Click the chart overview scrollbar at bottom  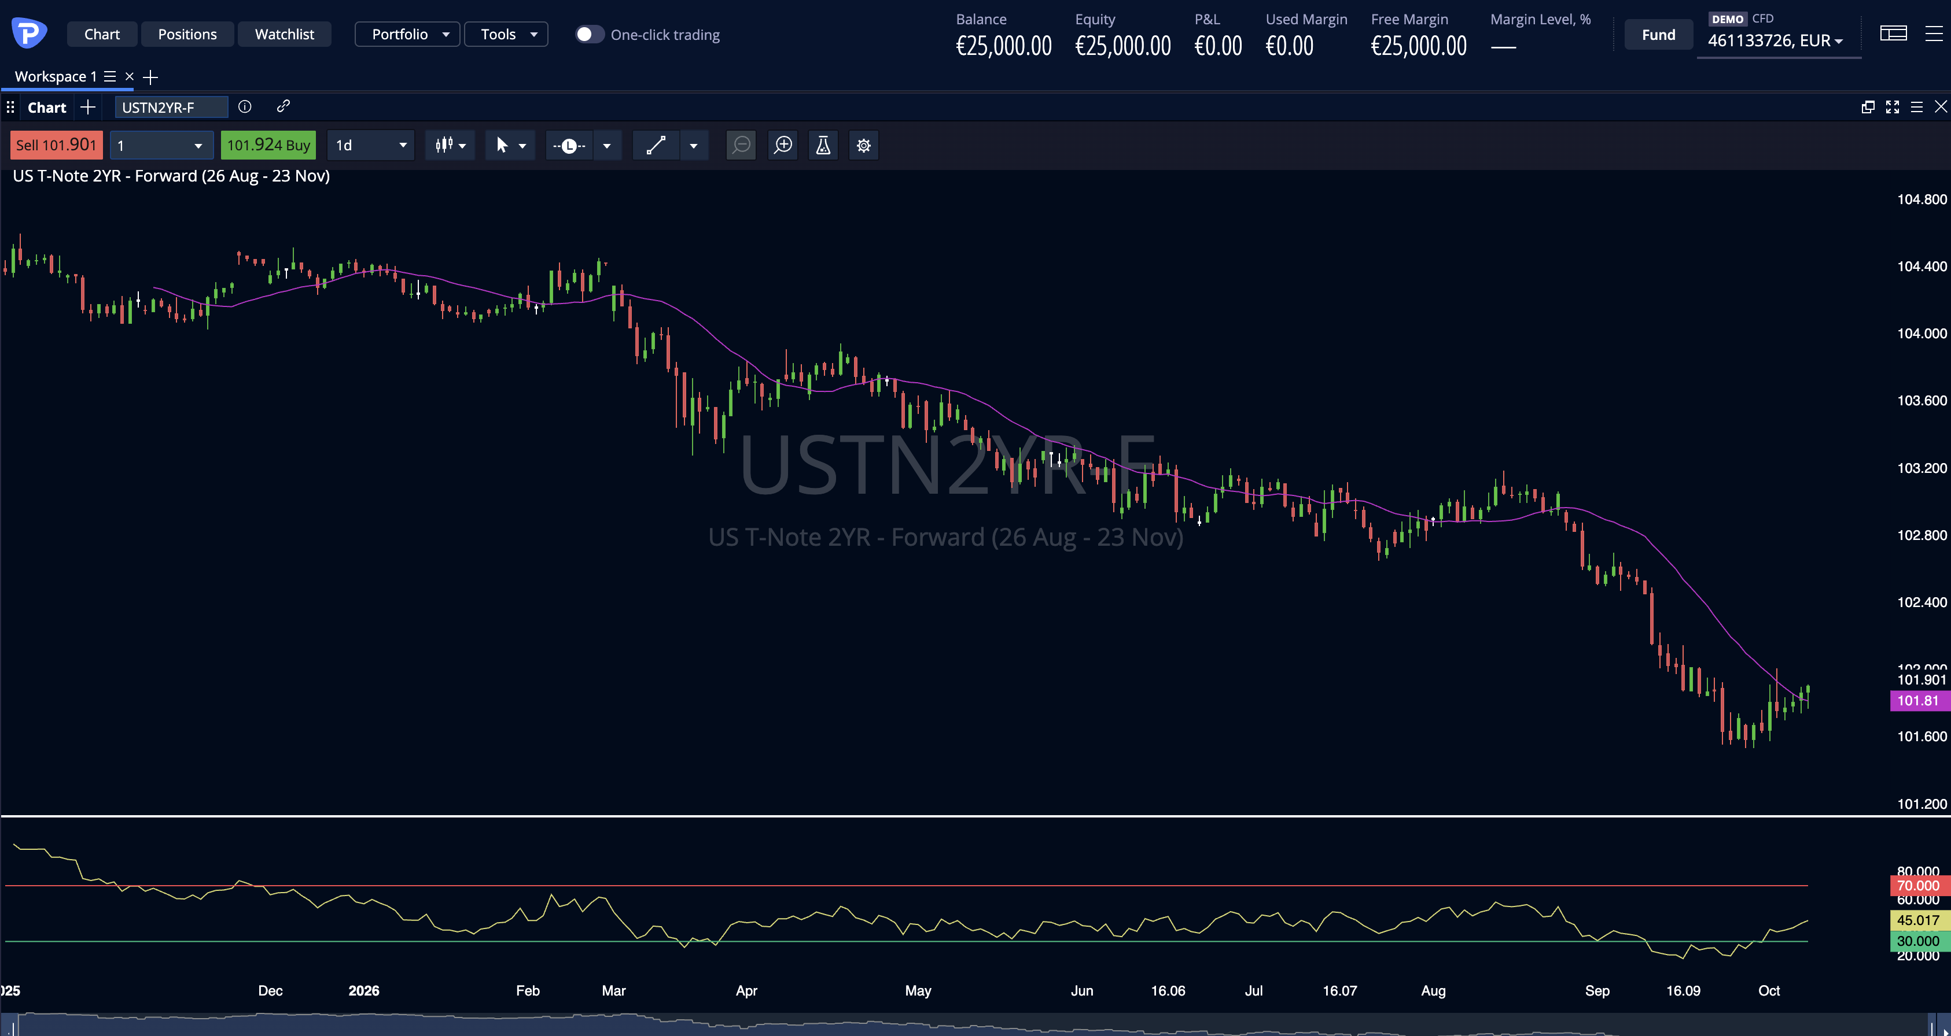click(x=976, y=1024)
